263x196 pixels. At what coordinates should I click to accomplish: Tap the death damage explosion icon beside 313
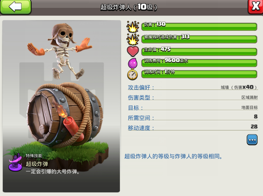(133, 40)
